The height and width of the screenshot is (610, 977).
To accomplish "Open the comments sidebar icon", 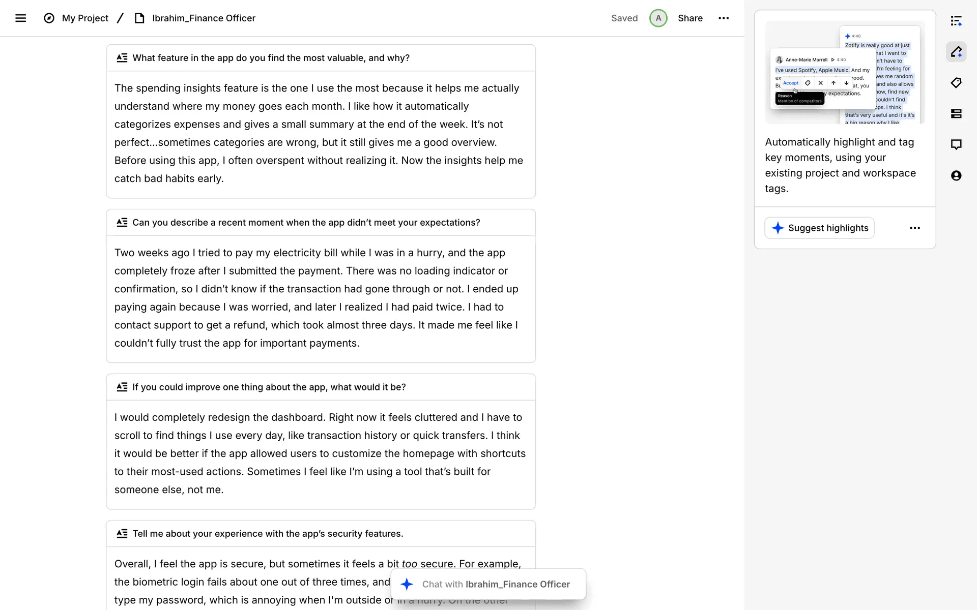I will click(956, 145).
